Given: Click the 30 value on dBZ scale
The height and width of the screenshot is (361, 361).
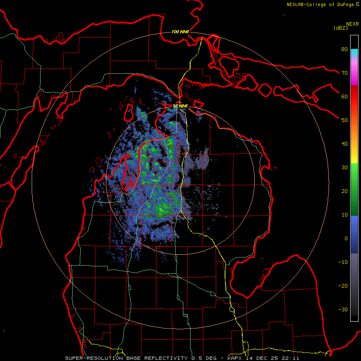Looking at the screenshot, I should coord(345,167).
